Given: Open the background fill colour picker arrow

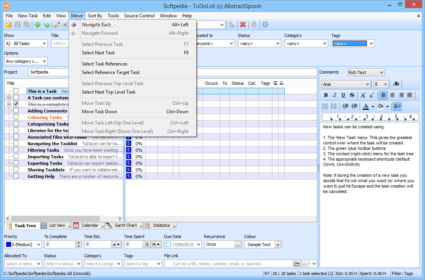Looking at the screenshot, I should [387, 106].
